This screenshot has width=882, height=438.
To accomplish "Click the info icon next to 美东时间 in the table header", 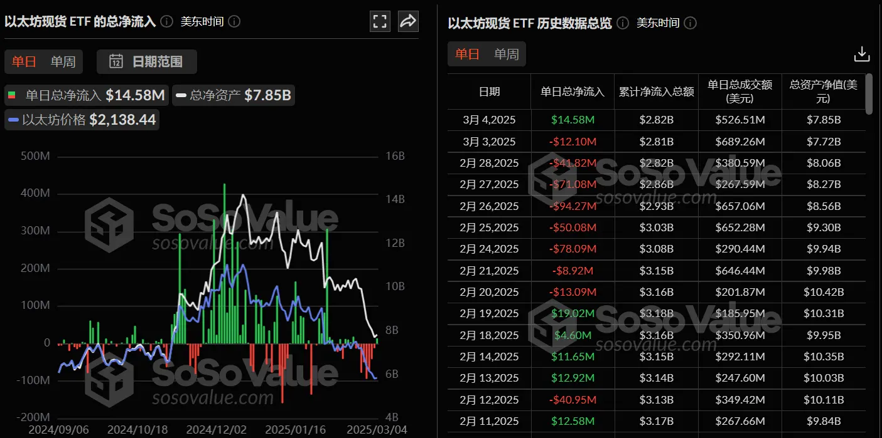I will coord(690,23).
